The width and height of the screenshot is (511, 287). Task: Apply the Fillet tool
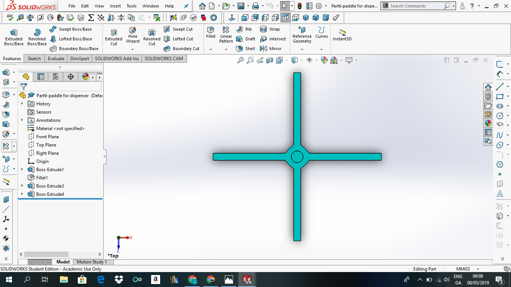pos(211,33)
